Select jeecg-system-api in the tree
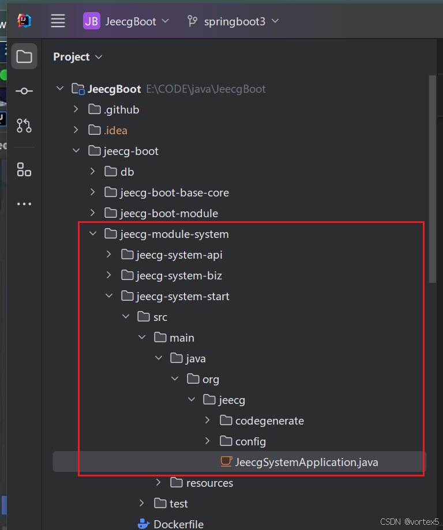443x530 pixels. coord(179,255)
